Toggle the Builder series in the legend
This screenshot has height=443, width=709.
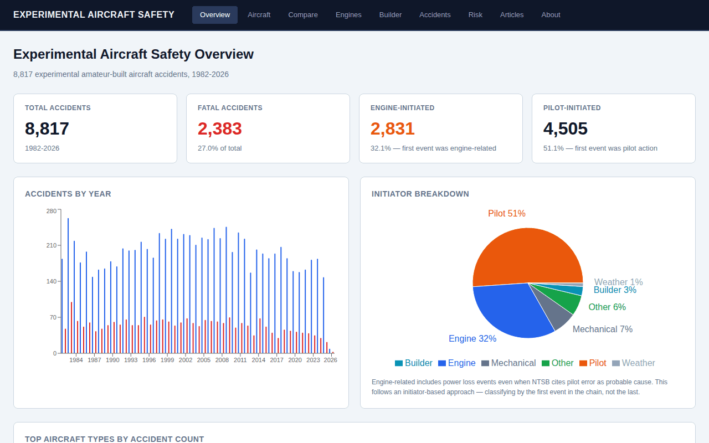pyautogui.click(x=414, y=363)
